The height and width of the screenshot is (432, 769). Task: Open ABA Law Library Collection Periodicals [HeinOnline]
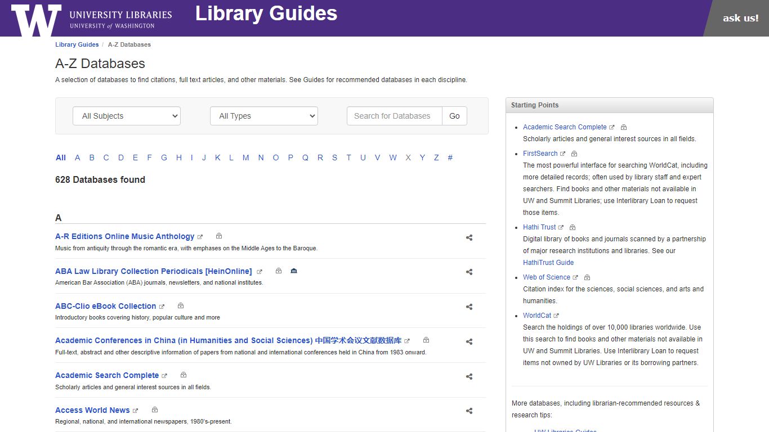[154, 271]
